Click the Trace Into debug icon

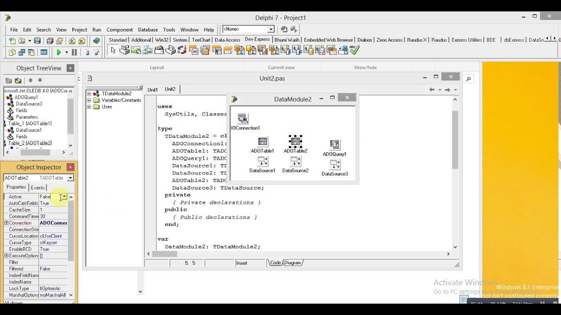coord(87,52)
